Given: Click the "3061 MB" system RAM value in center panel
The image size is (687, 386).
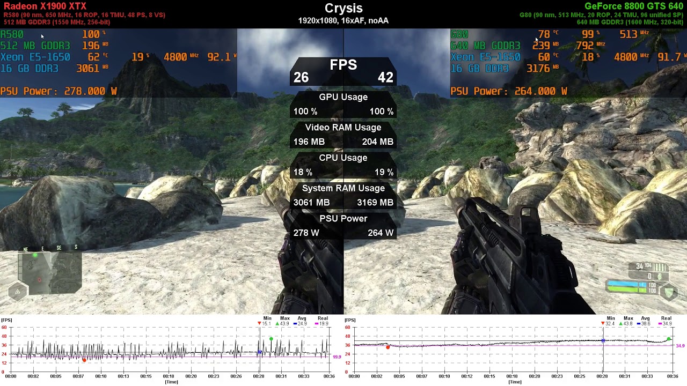Looking at the screenshot, I should click(312, 203).
